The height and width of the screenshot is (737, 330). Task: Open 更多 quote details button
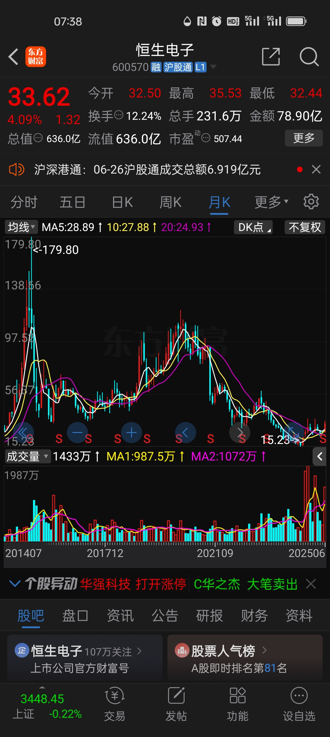point(304,138)
